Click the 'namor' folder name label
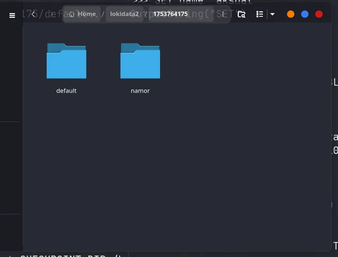The width and height of the screenshot is (338, 257). tap(140, 91)
